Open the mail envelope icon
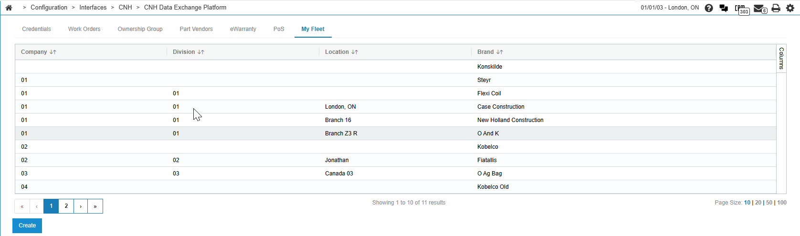 [x=759, y=9]
